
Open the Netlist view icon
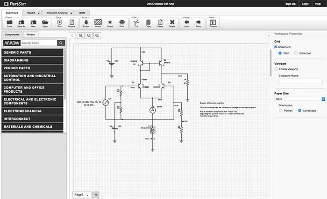coord(98,22)
